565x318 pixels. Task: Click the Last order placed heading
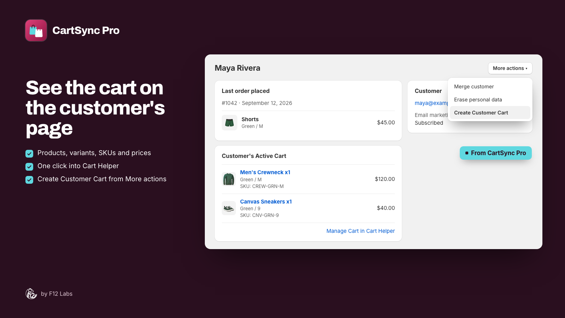click(x=245, y=91)
